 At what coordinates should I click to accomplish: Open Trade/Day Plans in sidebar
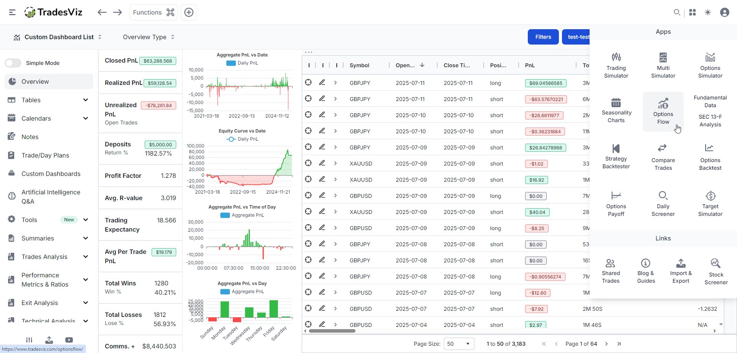tap(49, 155)
